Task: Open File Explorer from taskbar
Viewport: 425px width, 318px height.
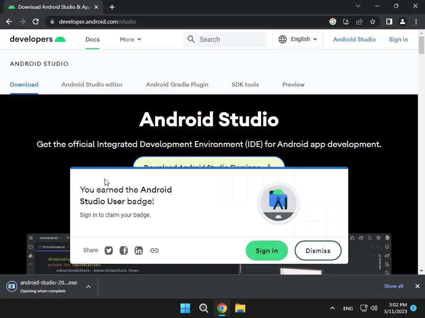Action: [x=240, y=308]
